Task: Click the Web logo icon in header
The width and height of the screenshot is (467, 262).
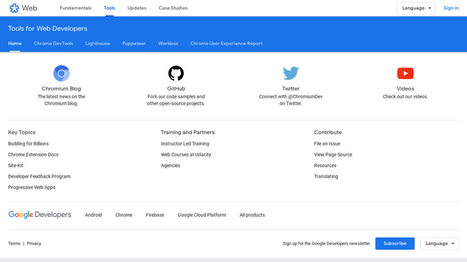Action: click(14, 8)
